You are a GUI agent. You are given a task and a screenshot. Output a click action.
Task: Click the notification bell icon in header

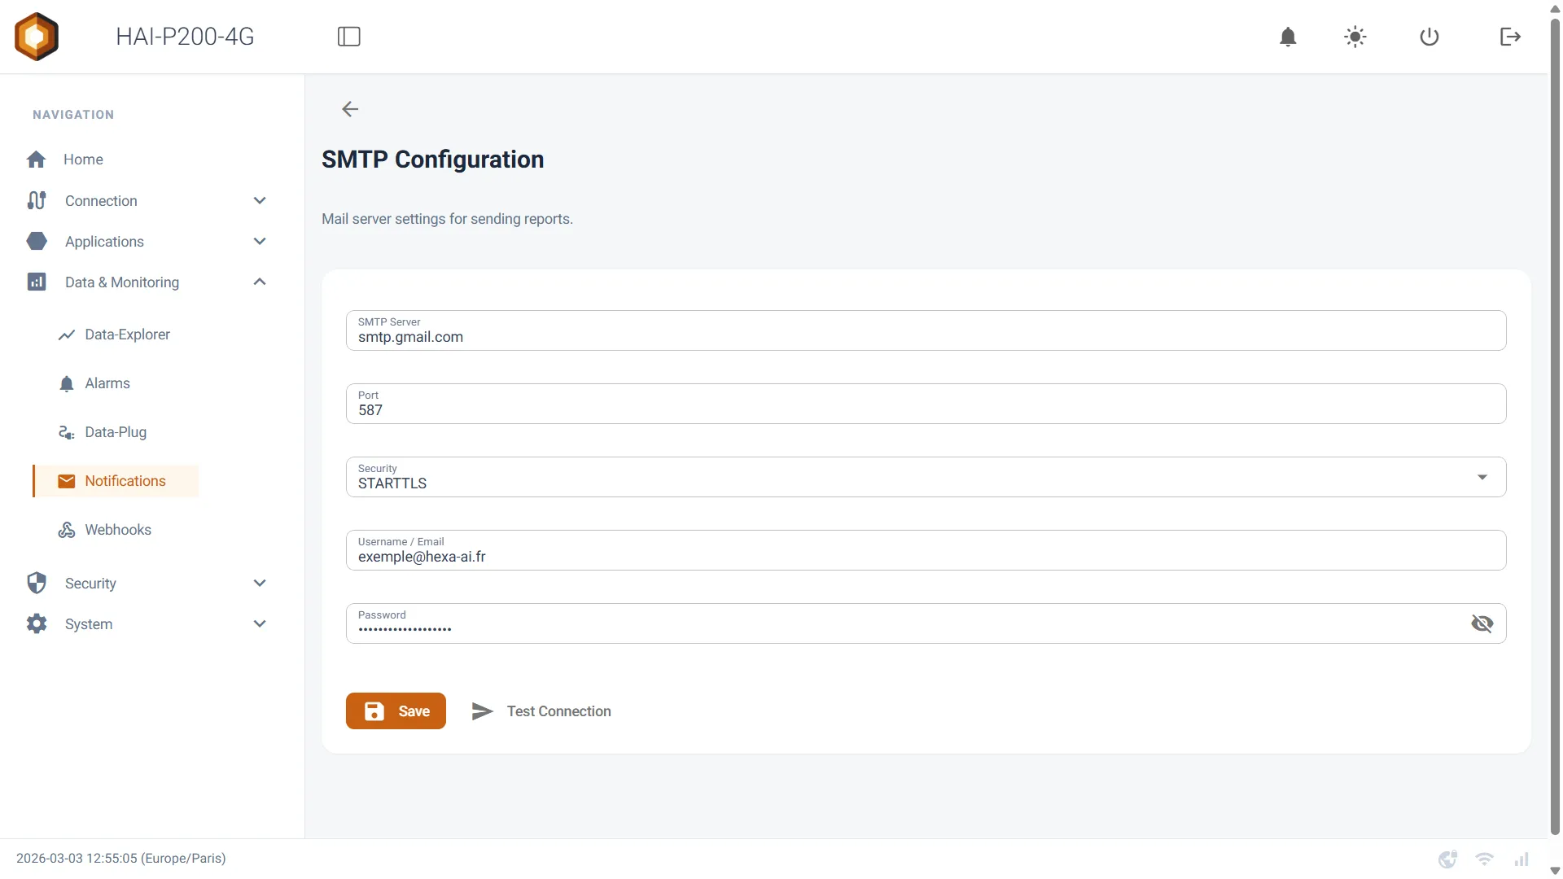(1288, 37)
